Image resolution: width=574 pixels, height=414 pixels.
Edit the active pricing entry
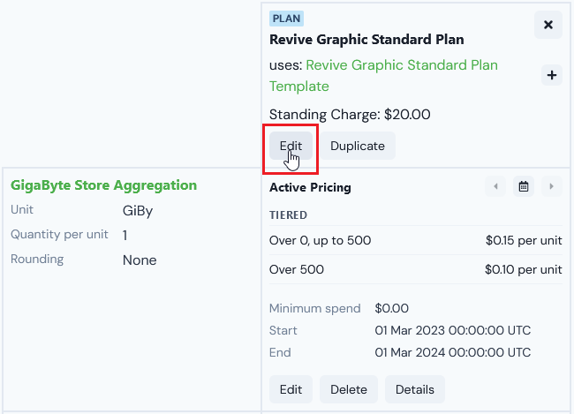(291, 389)
